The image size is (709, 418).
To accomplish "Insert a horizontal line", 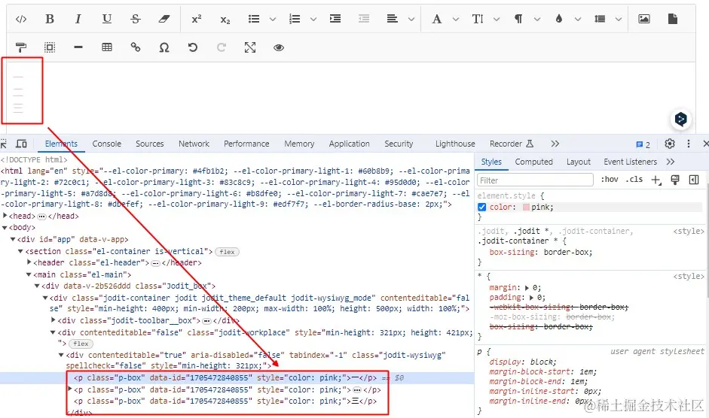I will (x=78, y=47).
